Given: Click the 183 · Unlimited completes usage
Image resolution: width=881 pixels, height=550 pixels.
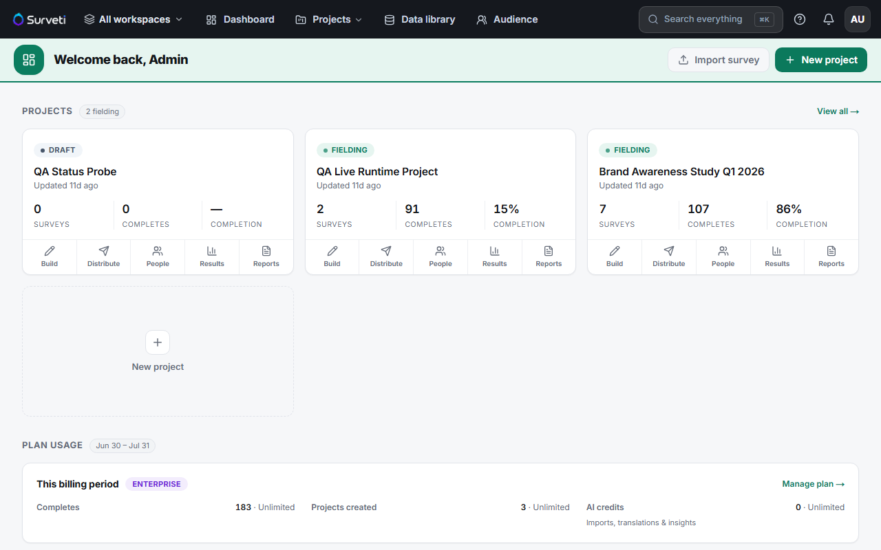Looking at the screenshot, I should coord(265,507).
